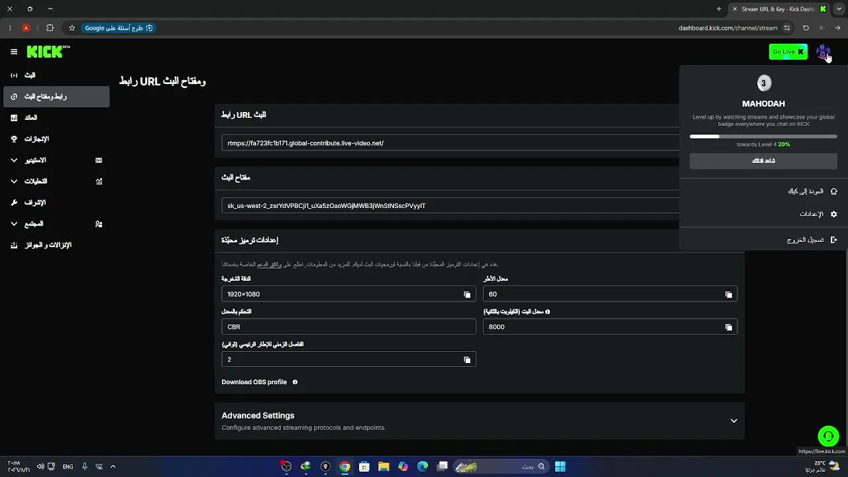Image resolution: width=848 pixels, height=477 pixels.
Task: Open the Windows Start menu
Action: click(x=560, y=466)
